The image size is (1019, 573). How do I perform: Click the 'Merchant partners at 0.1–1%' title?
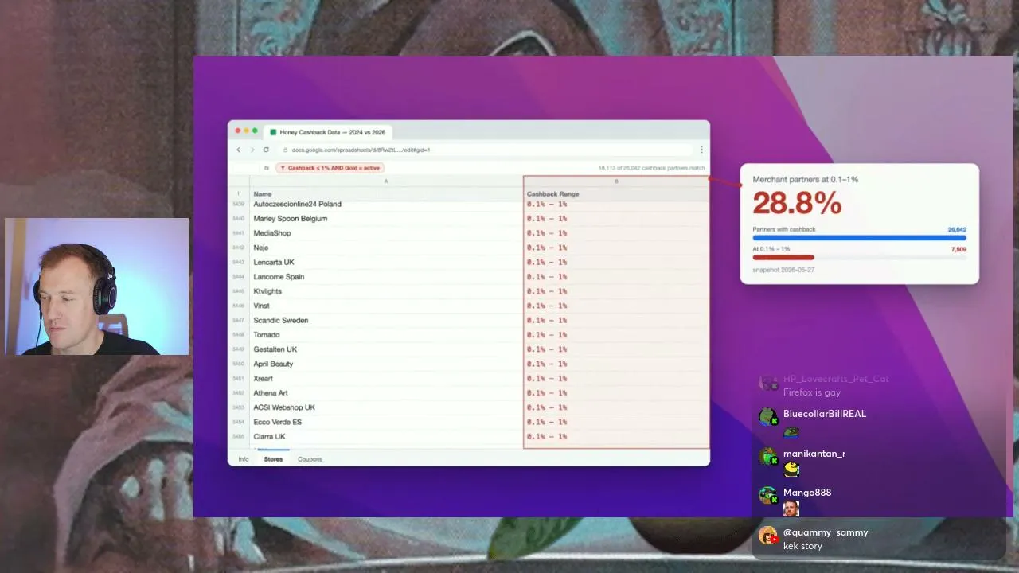806,179
